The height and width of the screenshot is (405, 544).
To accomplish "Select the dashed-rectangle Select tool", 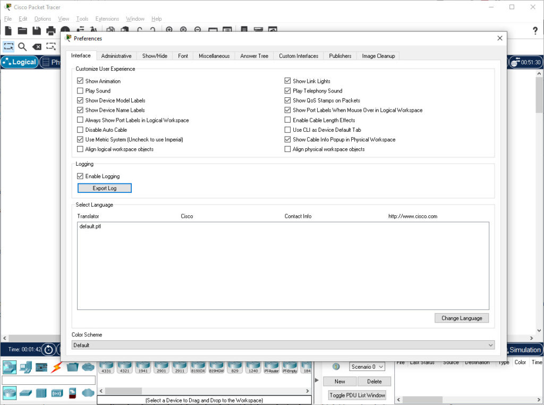I will pyautogui.click(x=8, y=46).
